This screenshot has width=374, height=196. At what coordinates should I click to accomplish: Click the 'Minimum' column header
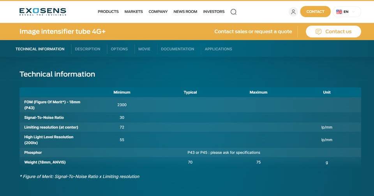[x=122, y=92]
